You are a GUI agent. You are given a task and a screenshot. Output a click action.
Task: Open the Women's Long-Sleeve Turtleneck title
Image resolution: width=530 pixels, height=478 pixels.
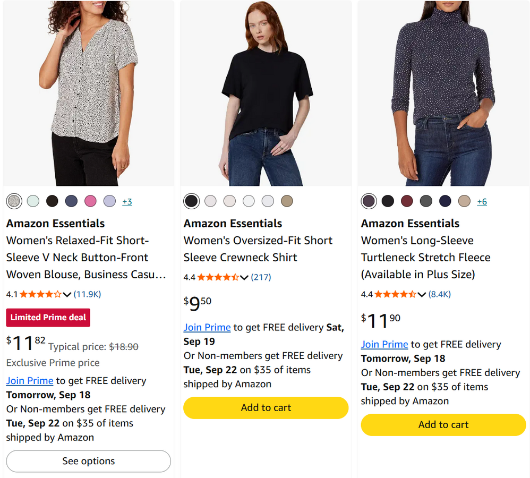(425, 257)
